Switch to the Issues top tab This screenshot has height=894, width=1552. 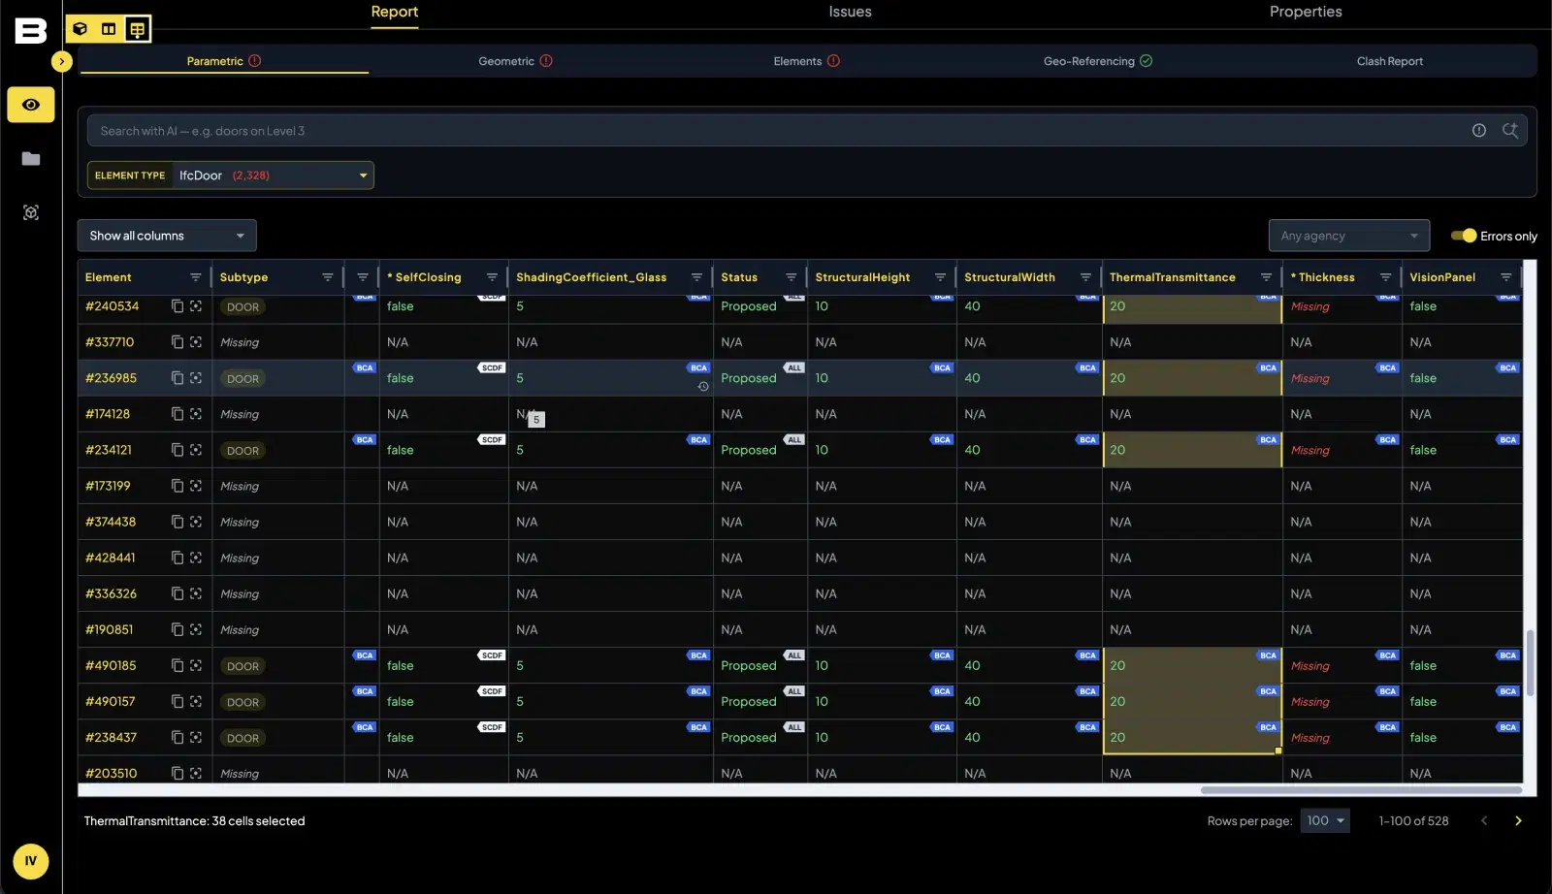click(x=850, y=12)
